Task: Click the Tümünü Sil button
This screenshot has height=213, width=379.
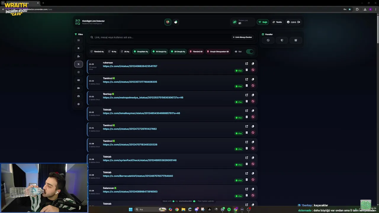Action: (x=196, y=51)
